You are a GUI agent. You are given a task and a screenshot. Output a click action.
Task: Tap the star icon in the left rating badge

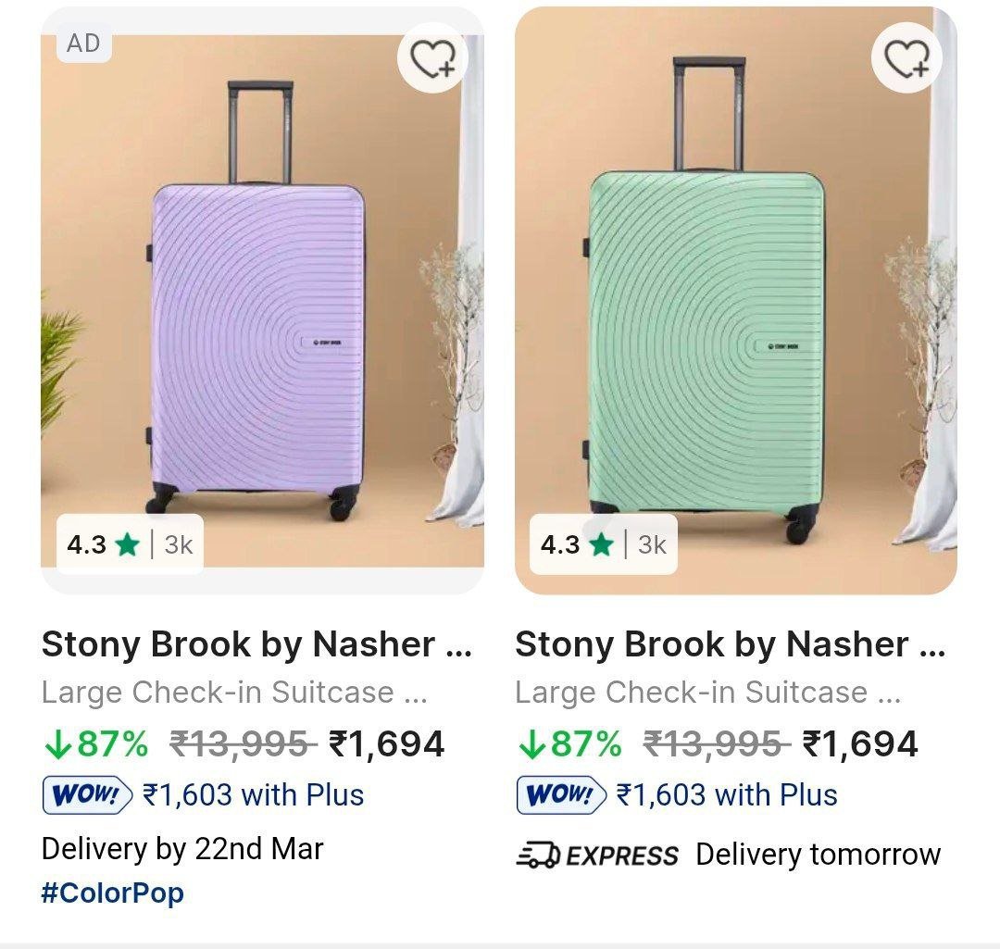pyautogui.click(x=126, y=544)
